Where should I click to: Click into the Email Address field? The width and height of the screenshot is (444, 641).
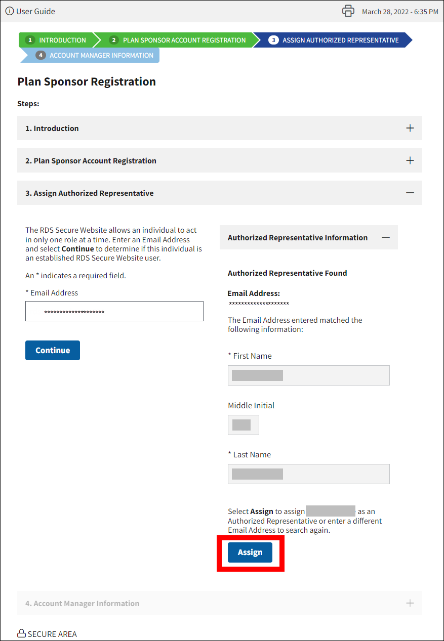(x=114, y=311)
